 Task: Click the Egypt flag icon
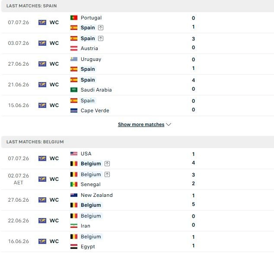coord(74,247)
